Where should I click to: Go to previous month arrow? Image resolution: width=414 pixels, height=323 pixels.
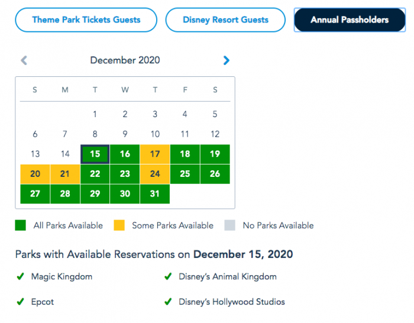pyautogui.click(x=24, y=60)
